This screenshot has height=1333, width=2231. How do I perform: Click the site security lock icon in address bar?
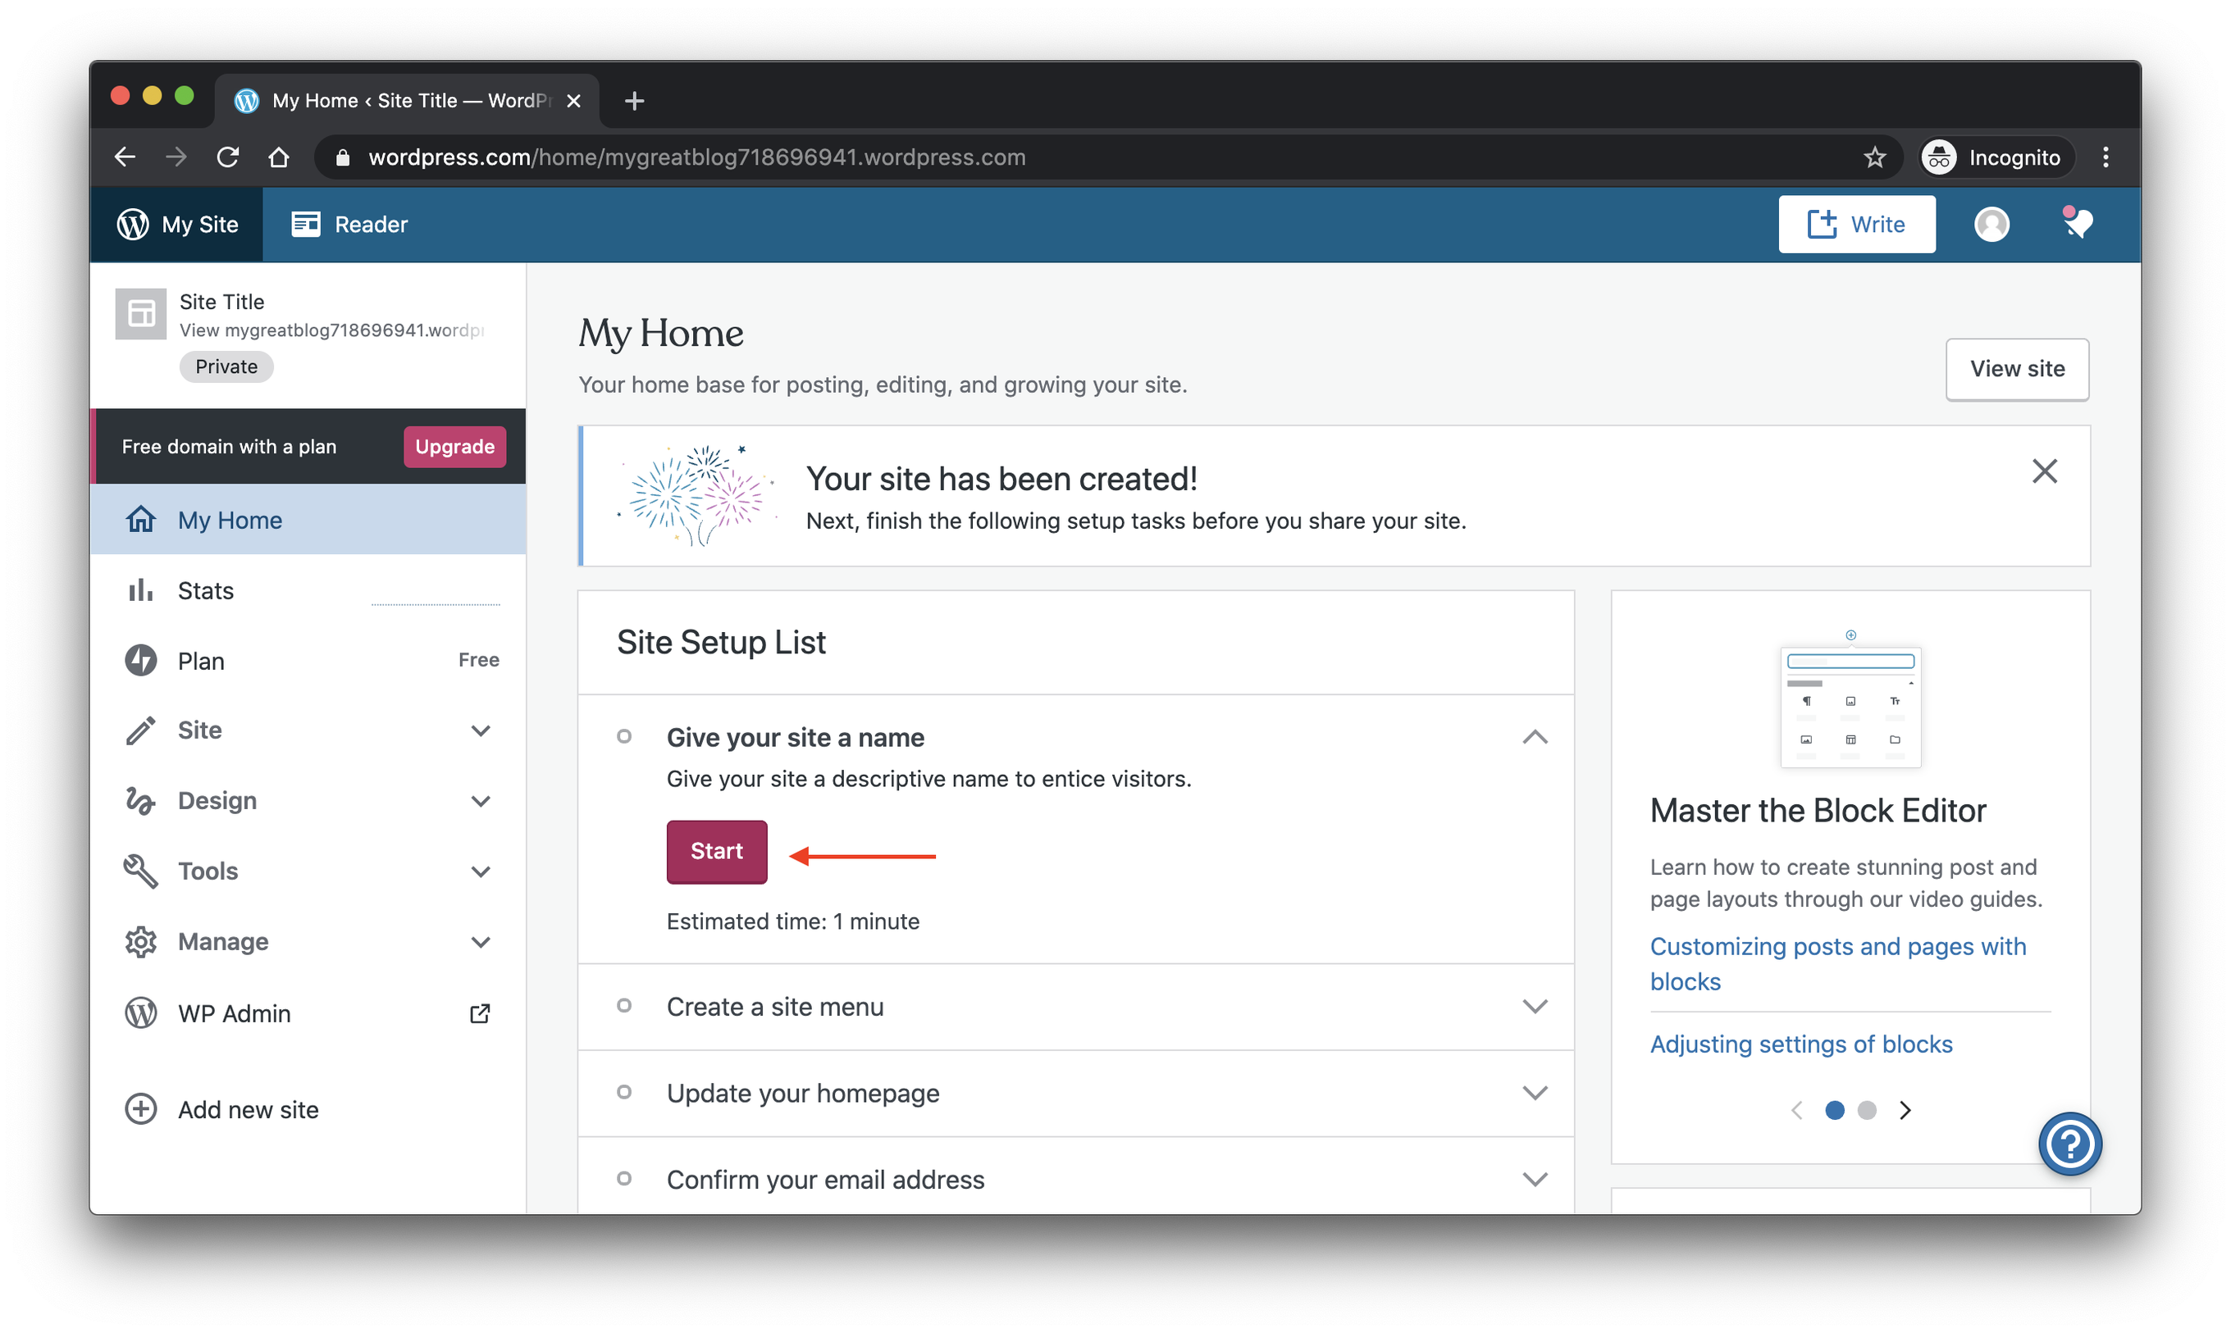[342, 157]
